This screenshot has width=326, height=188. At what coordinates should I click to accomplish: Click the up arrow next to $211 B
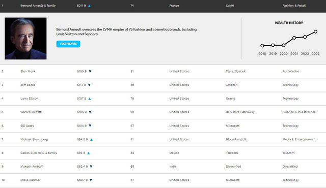pyautogui.click(x=89, y=6)
